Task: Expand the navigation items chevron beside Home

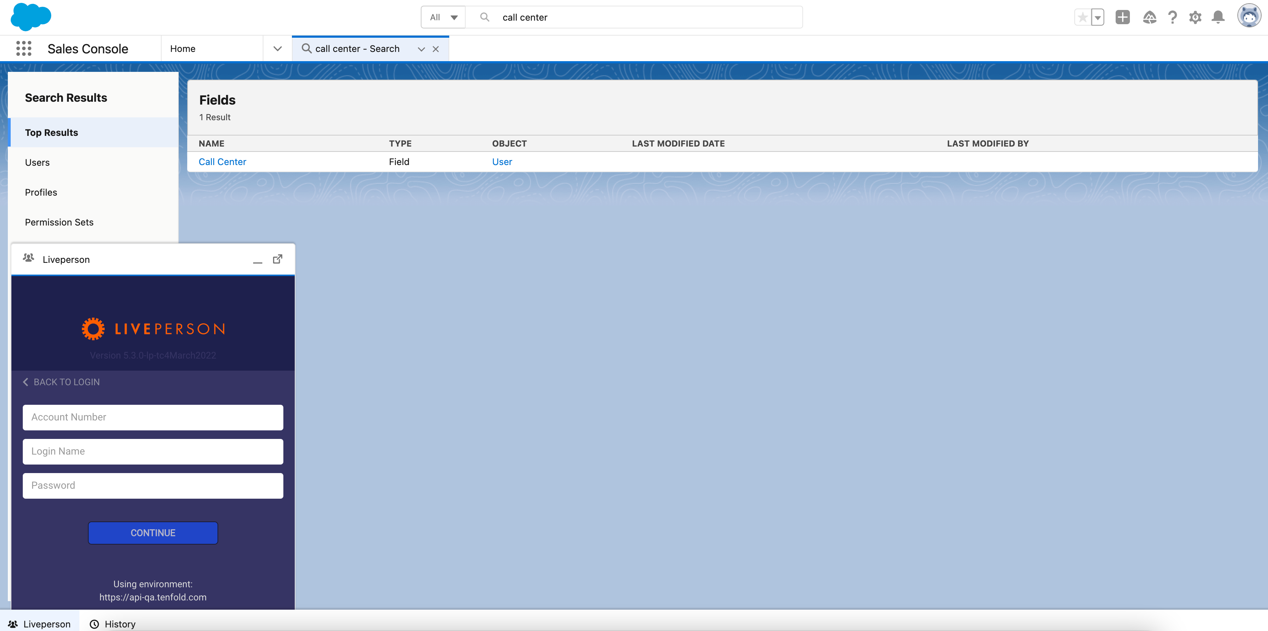Action: [278, 48]
